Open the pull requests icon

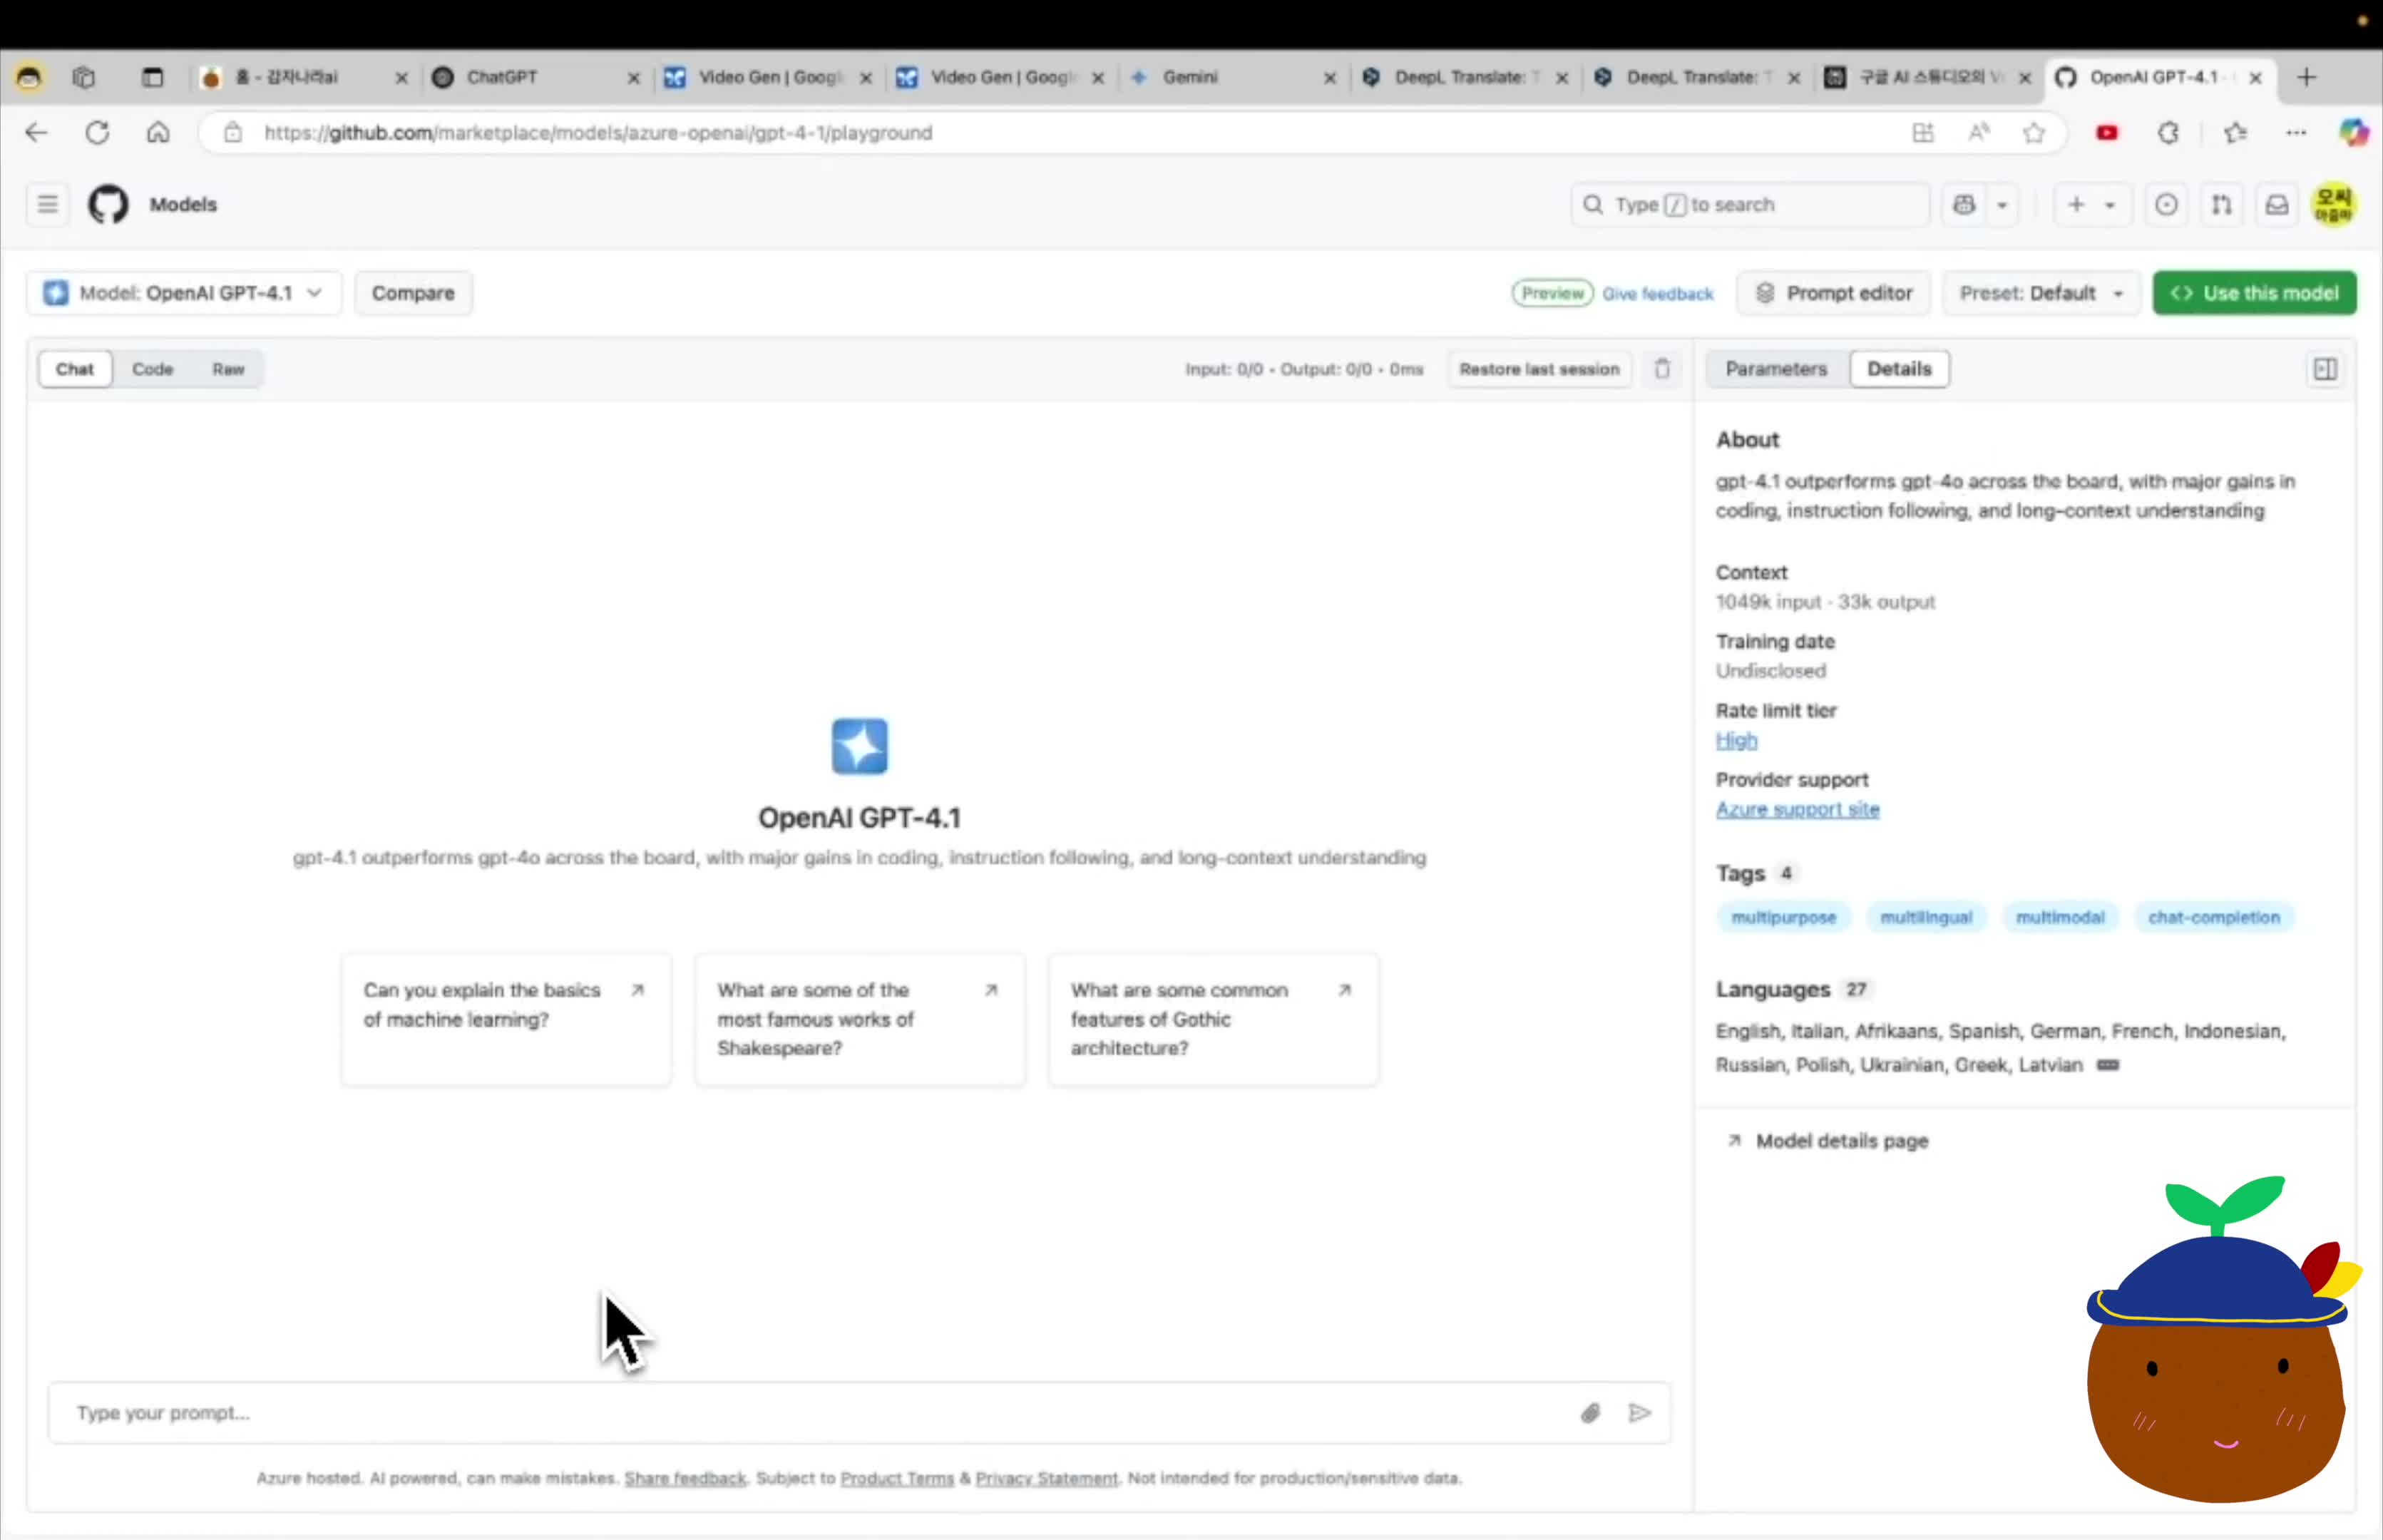(2221, 204)
